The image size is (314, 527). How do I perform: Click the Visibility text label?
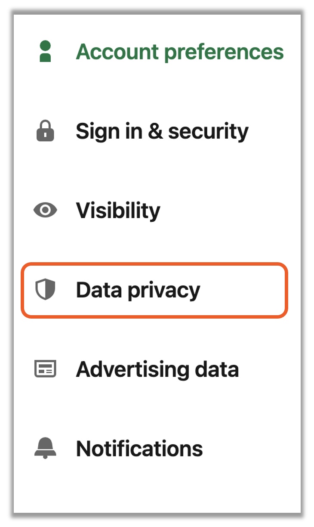click(118, 211)
